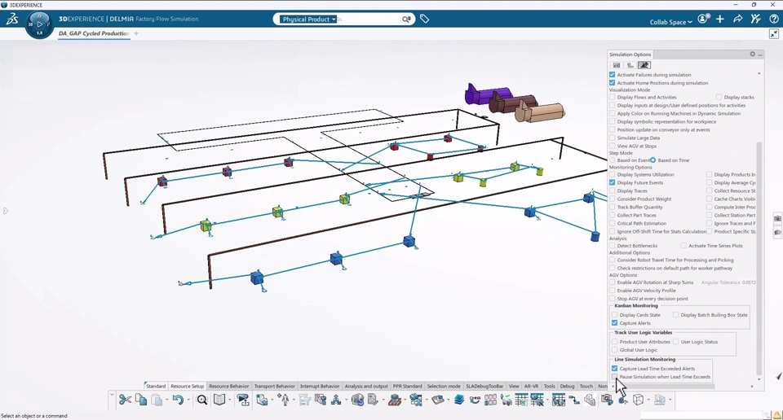Screen dimensions: 783x420
Task: Click the Simulation Options vertical scrollbar
Action: [x=759, y=258]
